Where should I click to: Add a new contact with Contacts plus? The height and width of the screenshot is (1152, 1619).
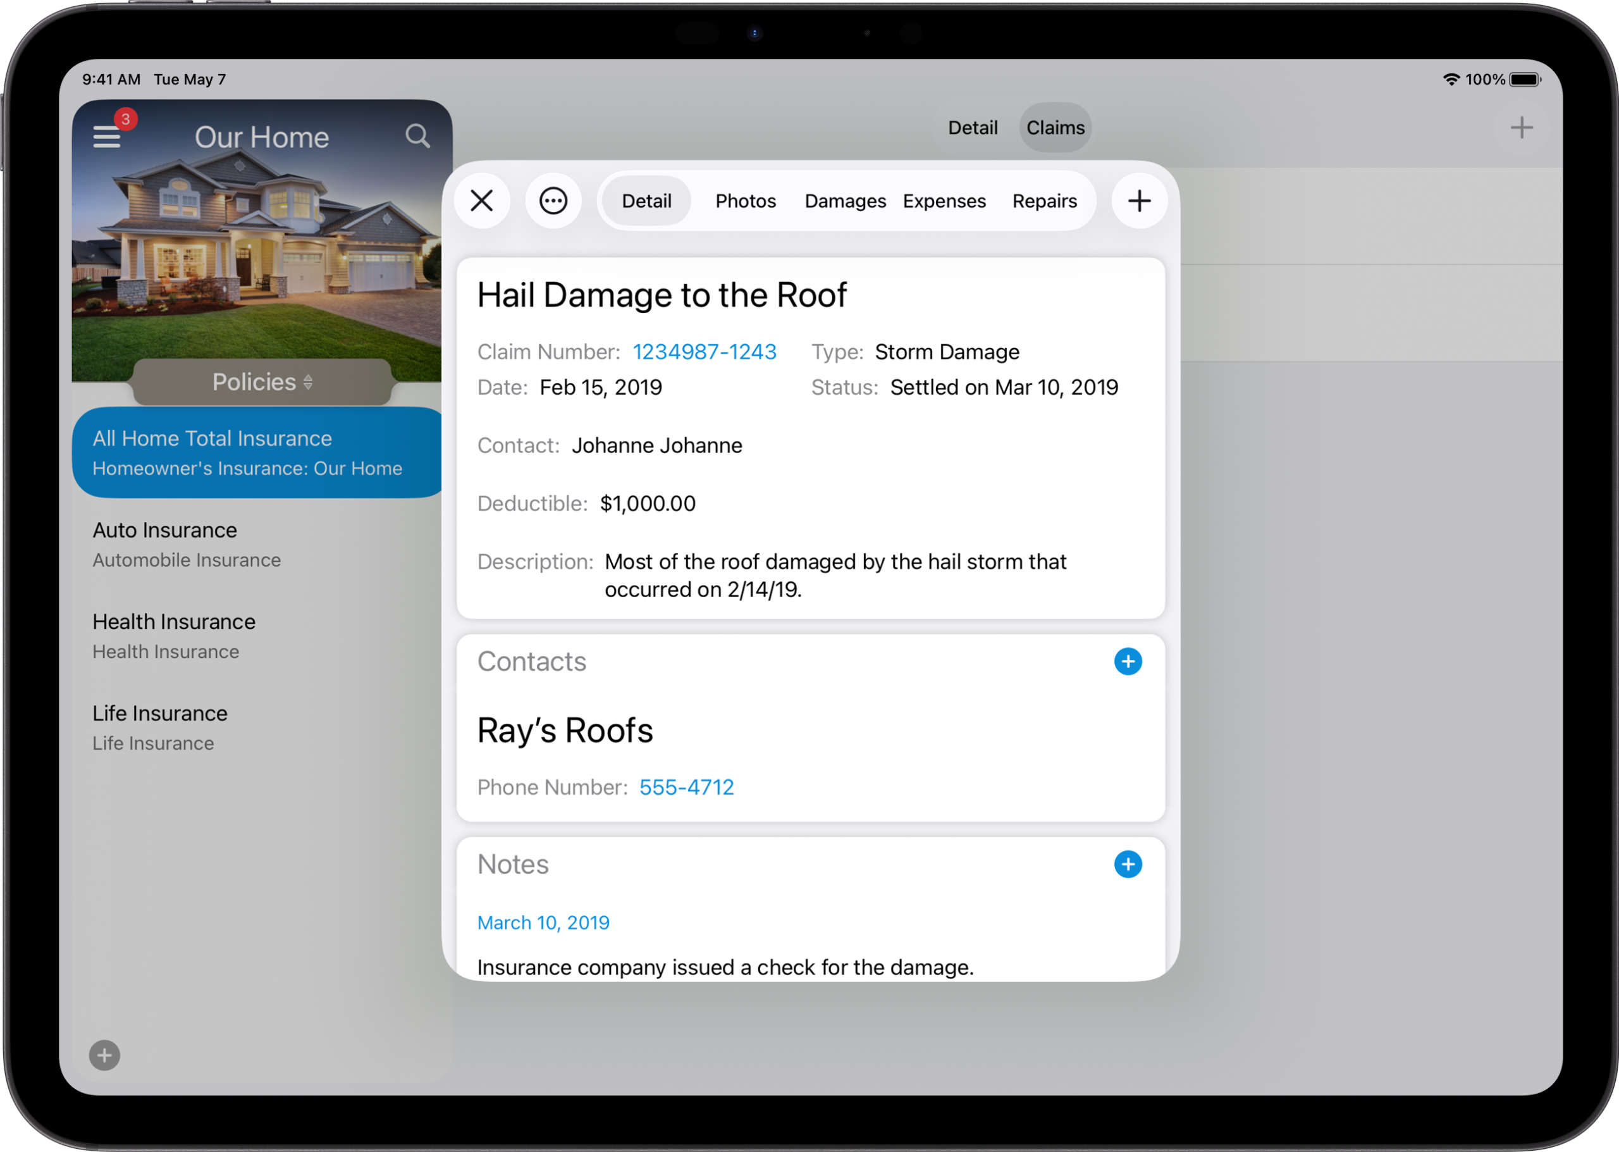[x=1127, y=661]
